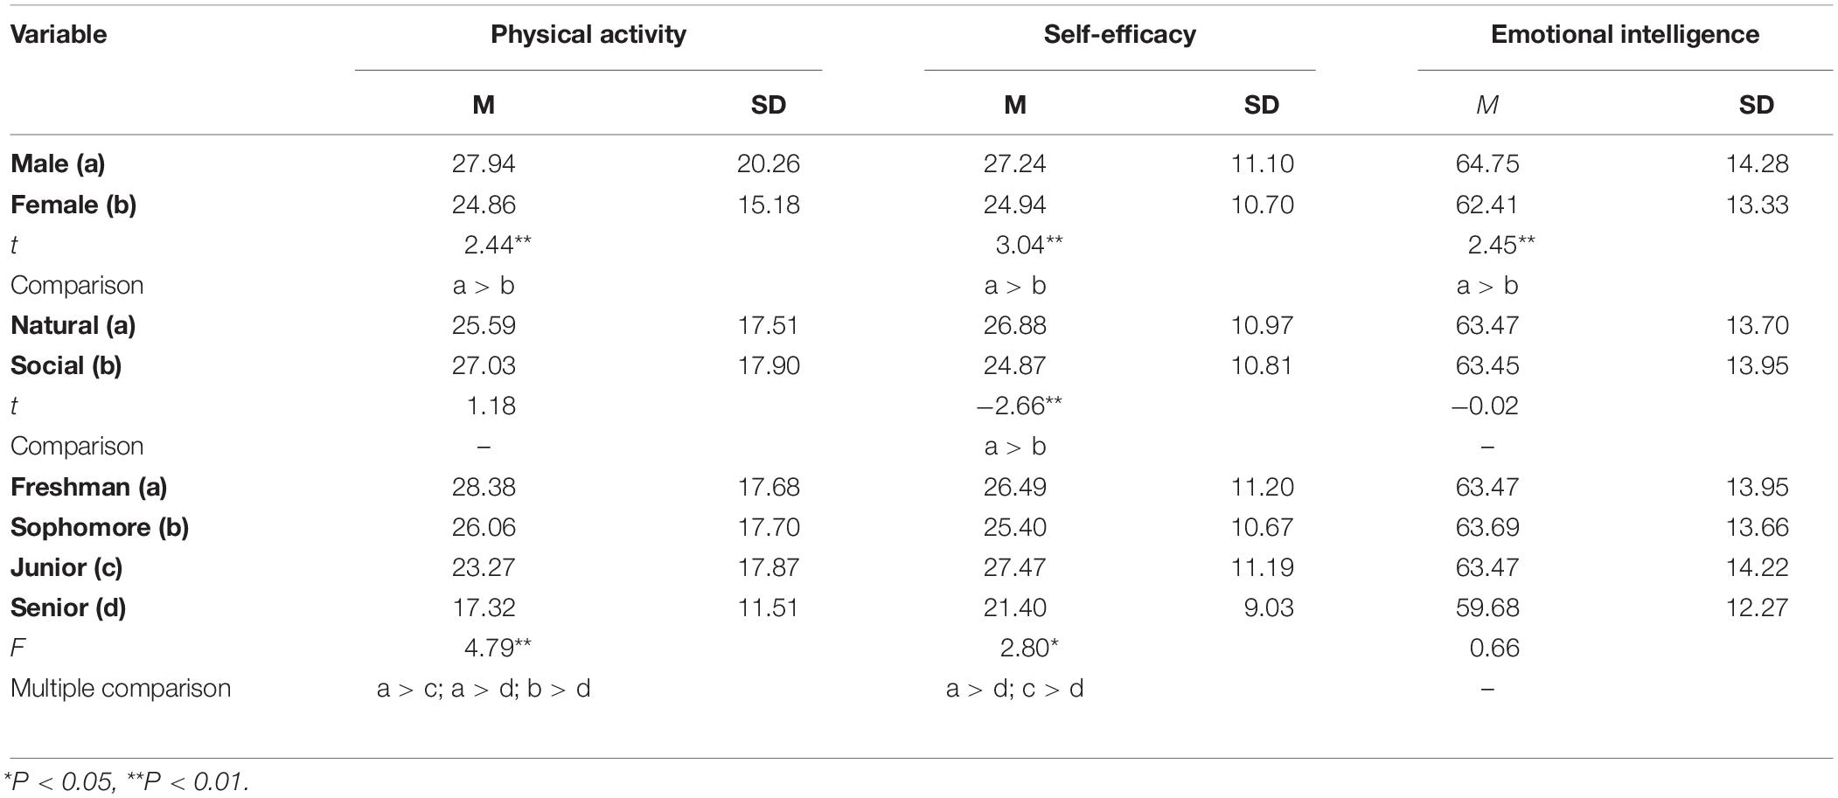Click the a > c; a > d; b > d cell

(x=484, y=689)
